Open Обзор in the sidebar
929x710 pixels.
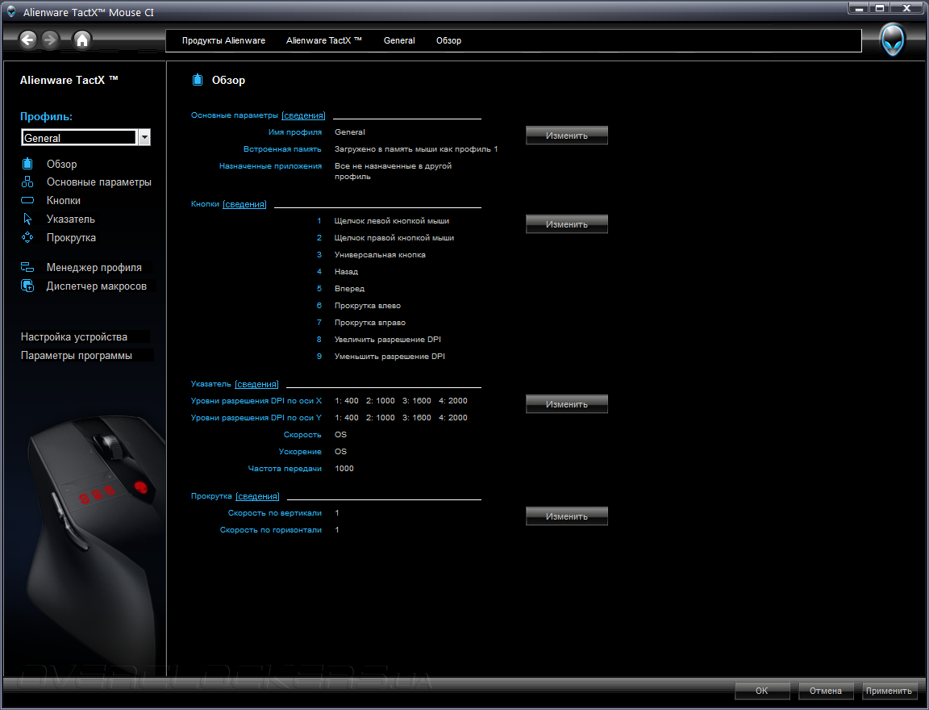point(61,164)
